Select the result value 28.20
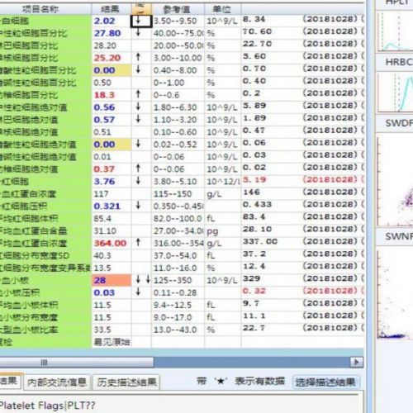Image resolution: width=413 pixels, height=413 pixels. click(x=105, y=45)
